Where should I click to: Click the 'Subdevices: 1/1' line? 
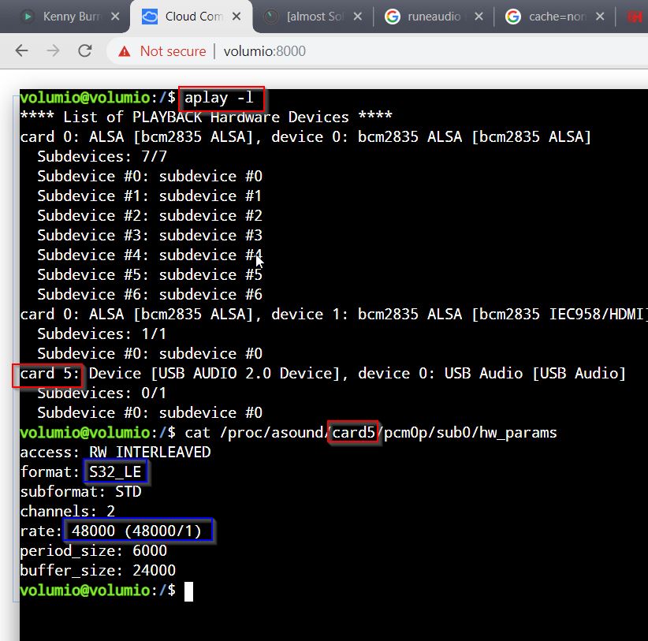pos(102,334)
